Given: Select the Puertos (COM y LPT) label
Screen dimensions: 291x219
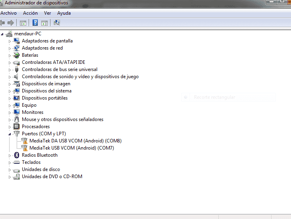Looking at the screenshot, I should click(x=44, y=134).
